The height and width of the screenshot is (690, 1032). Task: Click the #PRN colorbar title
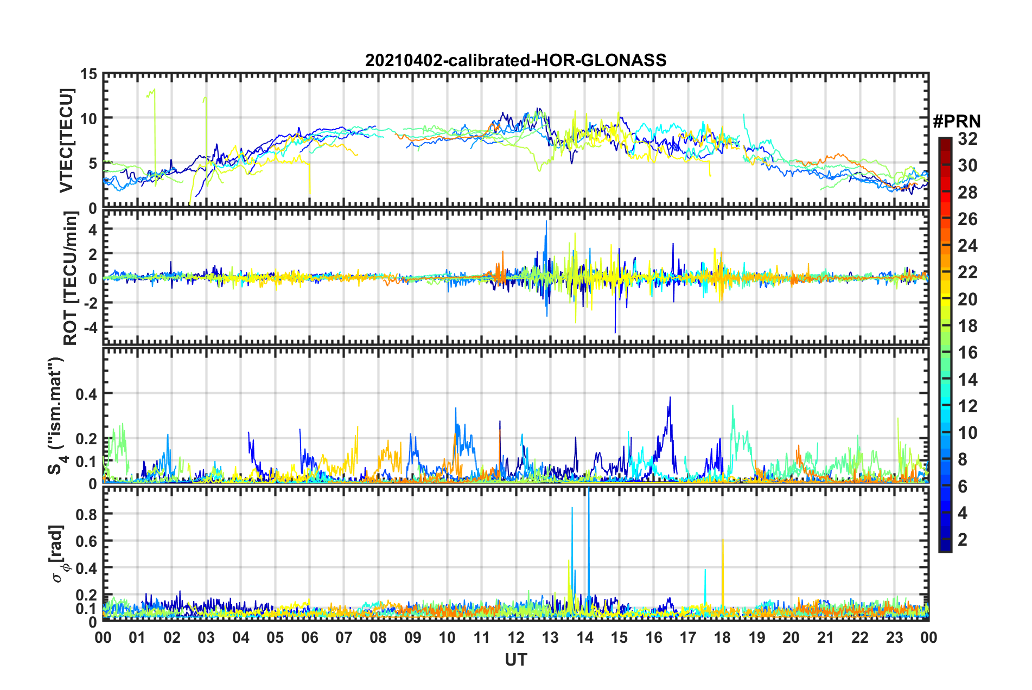pos(957,122)
